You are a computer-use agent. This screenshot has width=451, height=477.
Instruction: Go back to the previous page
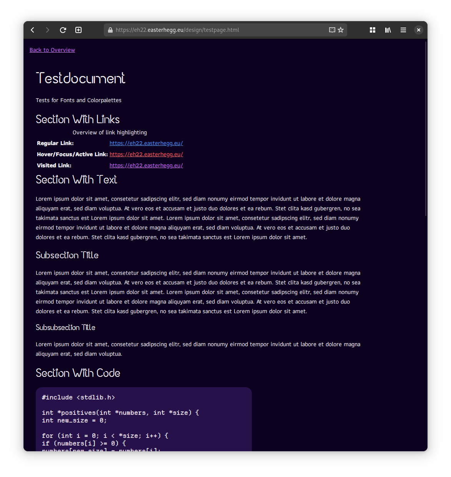tap(33, 30)
